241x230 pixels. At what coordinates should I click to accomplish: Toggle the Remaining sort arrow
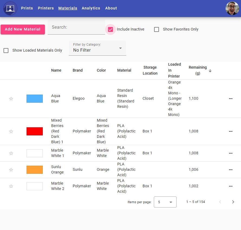coord(210,71)
